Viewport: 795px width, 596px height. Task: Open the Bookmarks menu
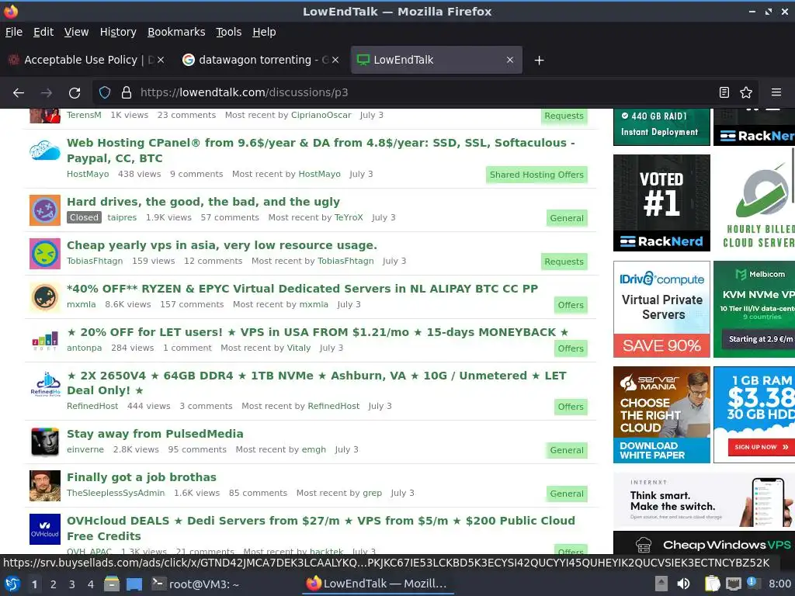pyautogui.click(x=176, y=32)
